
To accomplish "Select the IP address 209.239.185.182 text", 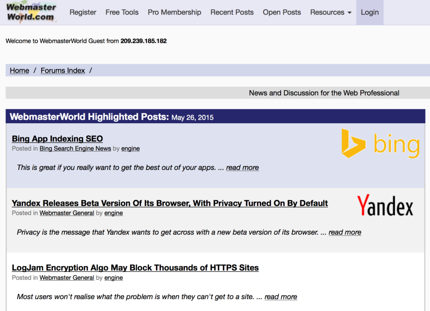I will click(144, 41).
